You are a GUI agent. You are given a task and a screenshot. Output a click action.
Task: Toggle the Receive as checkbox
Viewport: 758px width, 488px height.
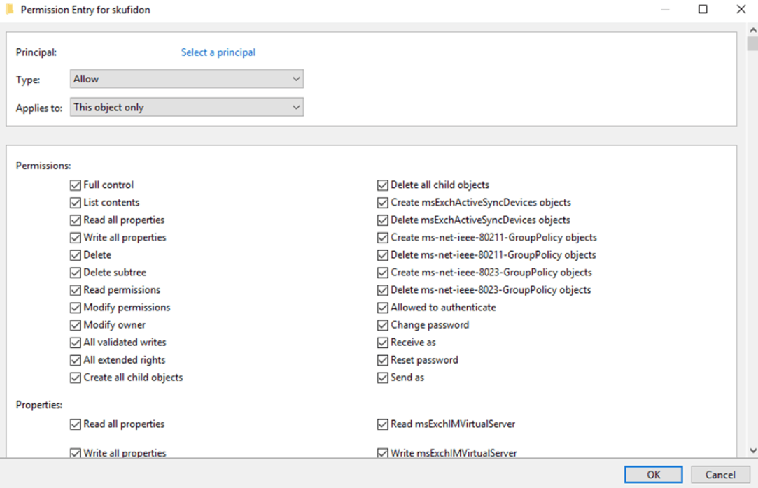(382, 342)
